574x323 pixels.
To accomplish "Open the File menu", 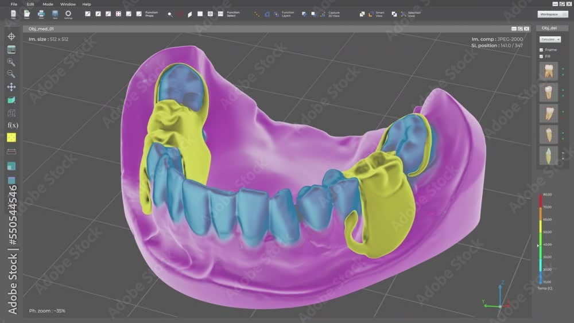I will click(x=14, y=5).
